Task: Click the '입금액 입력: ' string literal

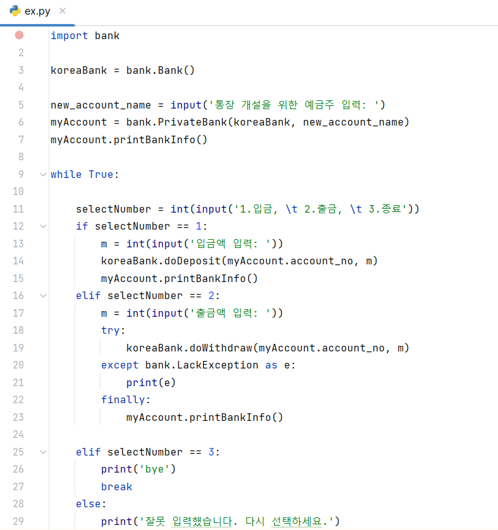Action: click(x=230, y=244)
